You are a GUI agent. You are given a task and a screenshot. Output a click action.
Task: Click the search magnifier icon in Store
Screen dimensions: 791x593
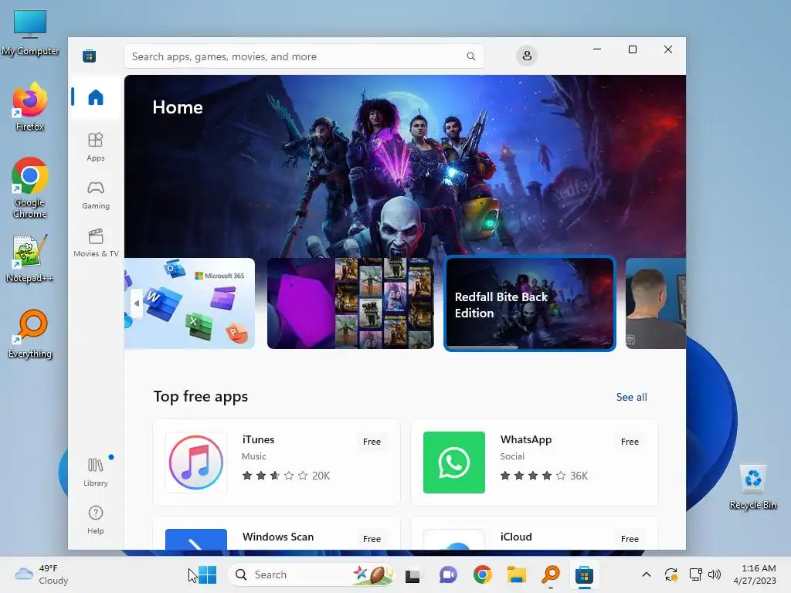tap(470, 56)
